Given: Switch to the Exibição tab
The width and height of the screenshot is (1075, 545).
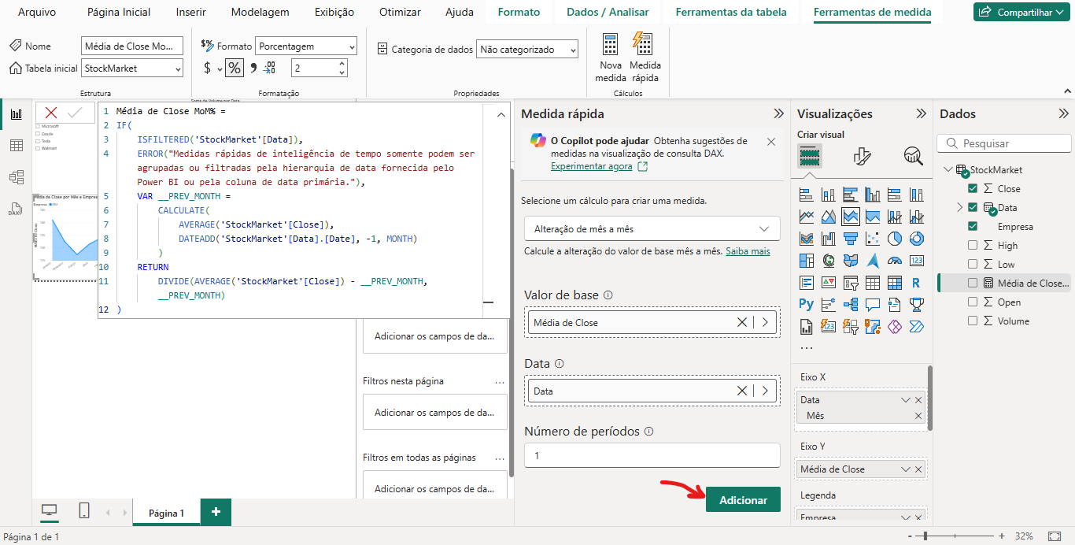Looking at the screenshot, I should [x=334, y=12].
